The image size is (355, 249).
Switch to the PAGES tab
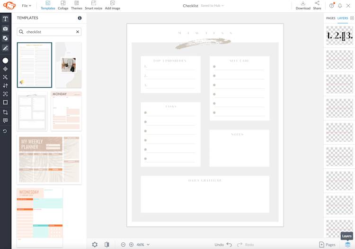[x=330, y=18]
